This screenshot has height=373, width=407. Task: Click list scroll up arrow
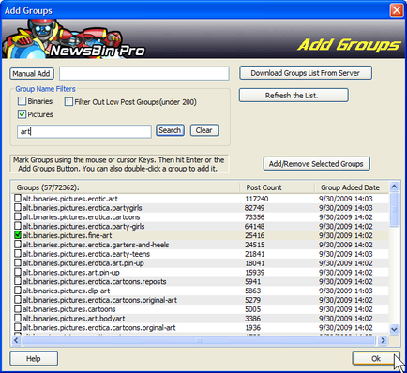point(394,186)
